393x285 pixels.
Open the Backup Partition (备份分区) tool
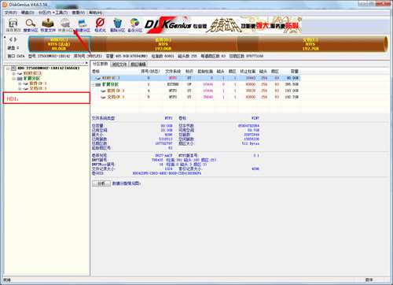point(134,25)
